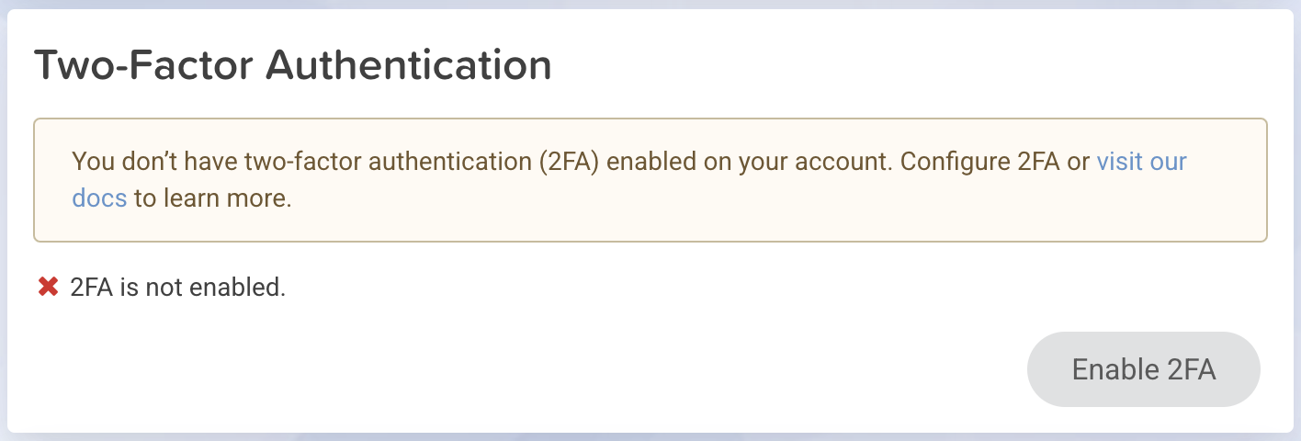Click the word "account" in the notice
Screen dimensions: 1301x441
tap(844, 162)
